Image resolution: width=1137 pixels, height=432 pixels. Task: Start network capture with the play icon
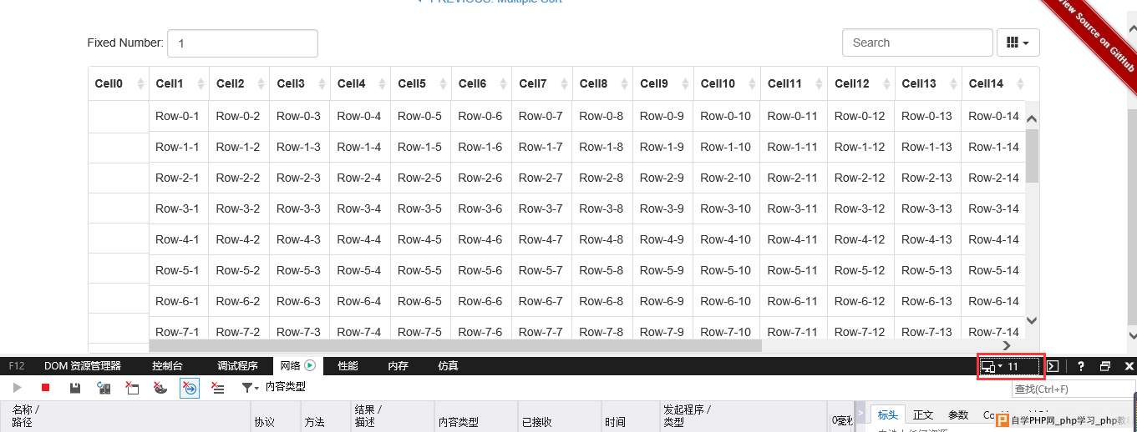pyautogui.click(x=18, y=388)
